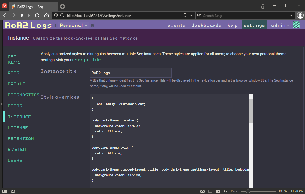This screenshot has width=305, height=194.
Task: Click the 11:28 PM clock
Action: (x=297, y=191)
